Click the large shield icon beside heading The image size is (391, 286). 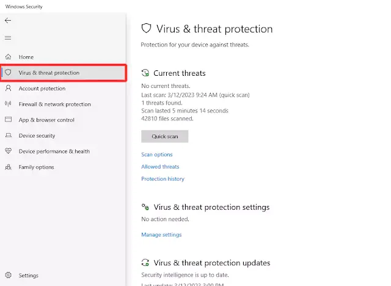147,29
